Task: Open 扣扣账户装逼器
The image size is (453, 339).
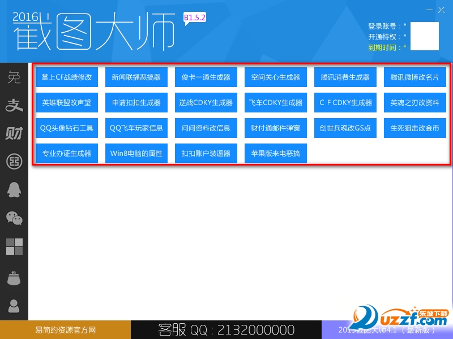Action: tap(206, 153)
